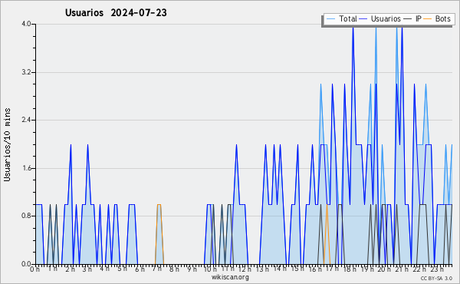Click the dark blue Usuarios legend line swatch
Viewport: 460px width, 284px height.
click(363, 19)
